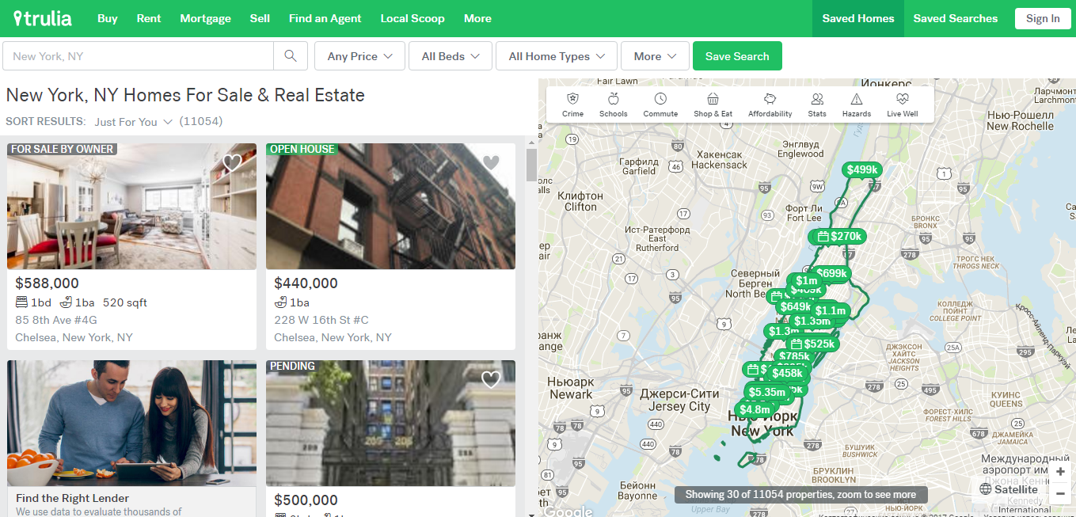Open the Stats map overlay
The image size is (1076, 517).
pyautogui.click(x=817, y=105)
